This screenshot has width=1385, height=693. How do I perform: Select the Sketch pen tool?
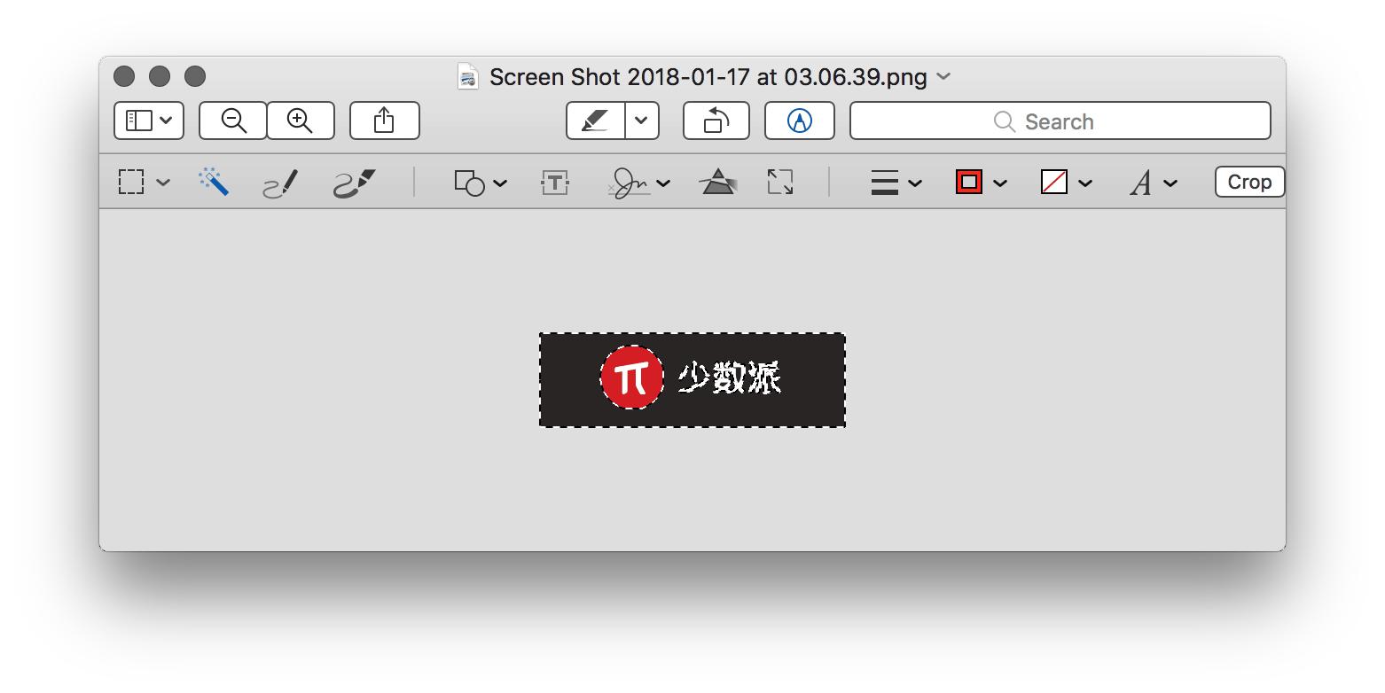click(281, 183)
